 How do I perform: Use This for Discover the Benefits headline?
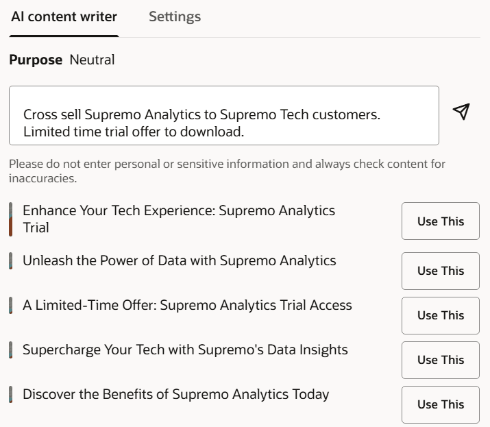pos(440,404)
